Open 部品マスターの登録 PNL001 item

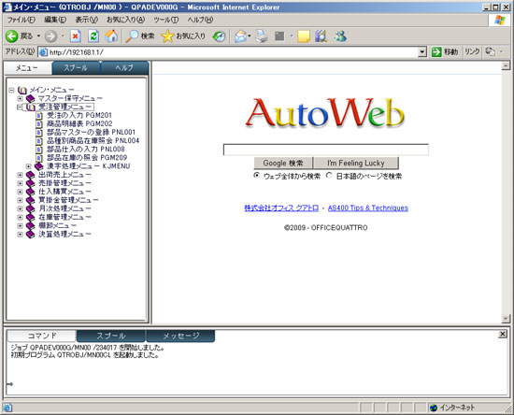click(91, 132)
